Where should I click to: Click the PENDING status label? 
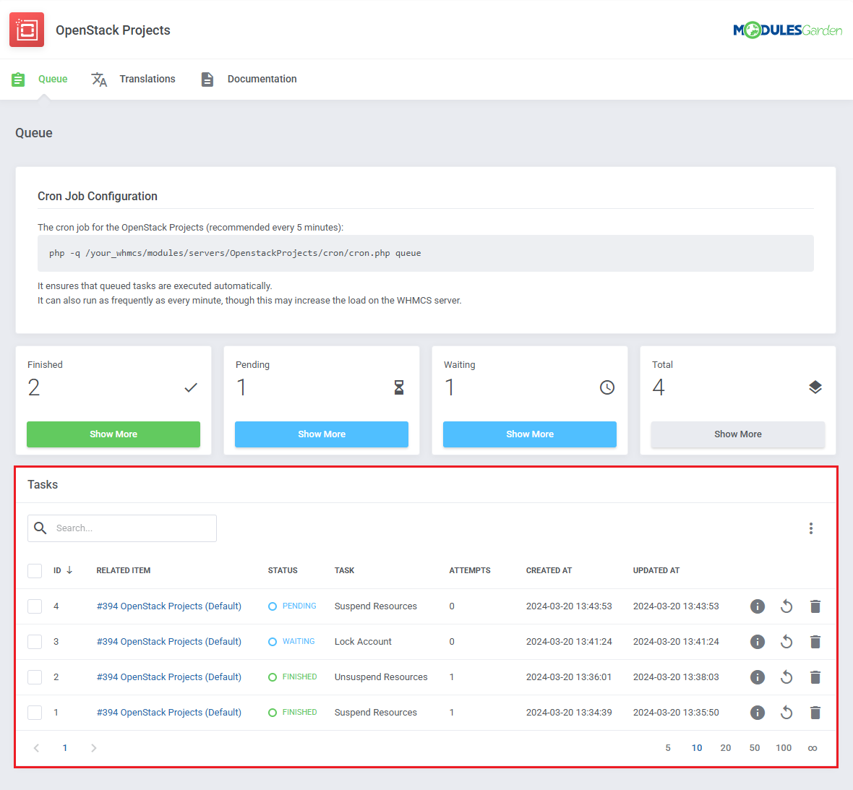299,606
